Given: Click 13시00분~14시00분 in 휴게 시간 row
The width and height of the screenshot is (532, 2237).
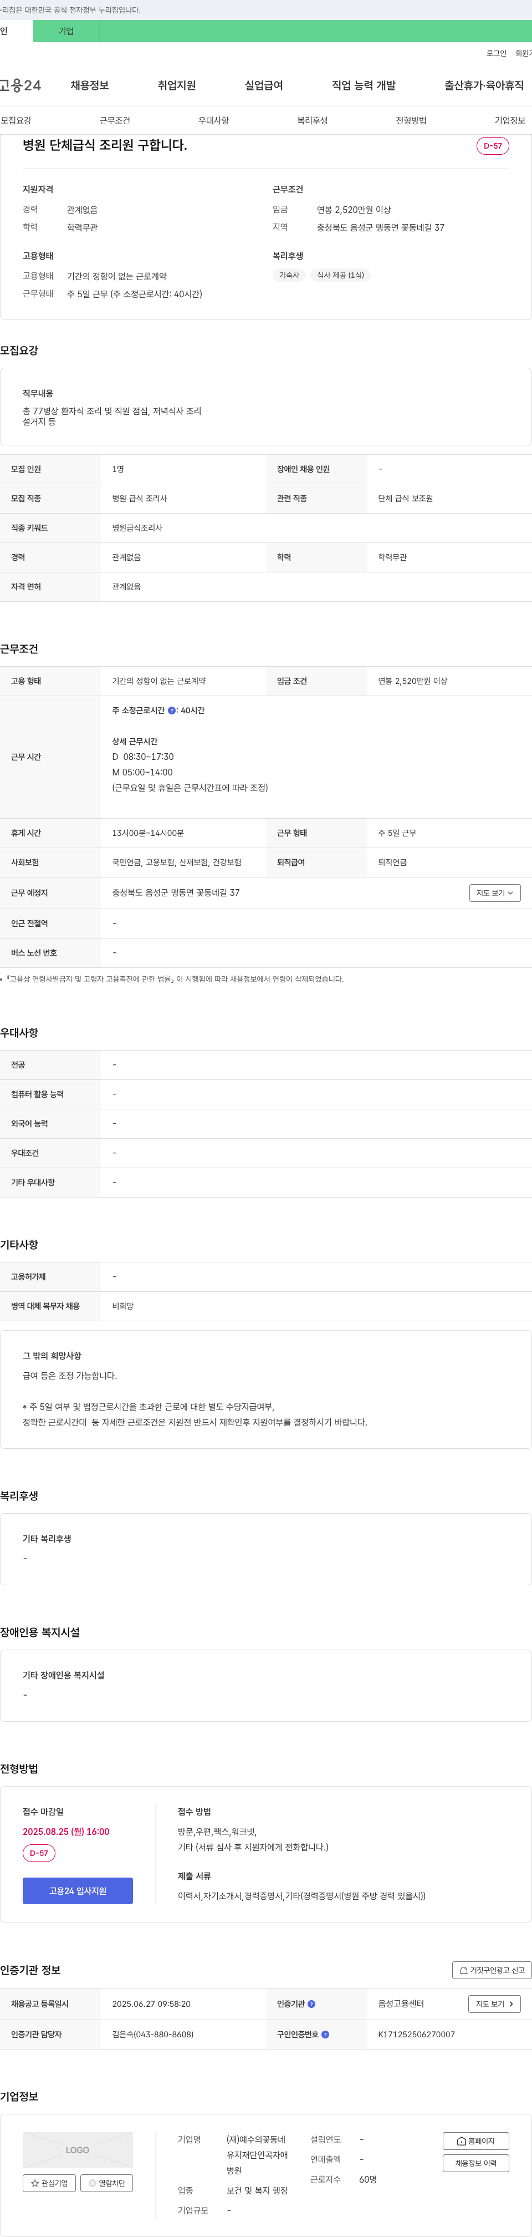Looking at the screenshot, I should pyautogui.click(x=147, y=833).
